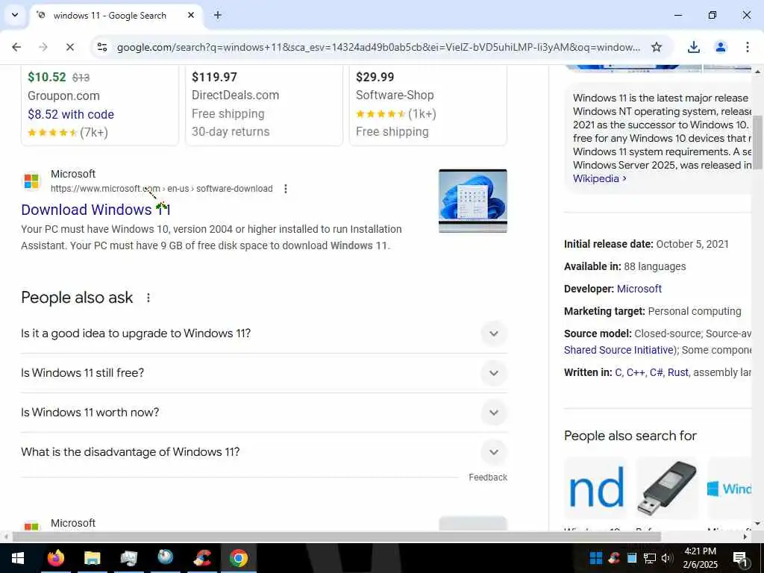Close the windows 11 Google Search tab
The image size is (764, 573).
tap(191, 15)
